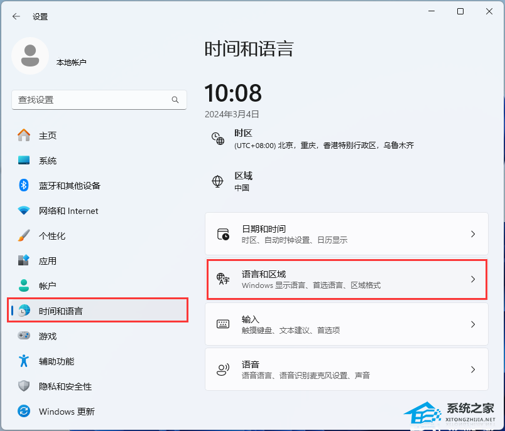Image resolution: width=505 pixels, height=431 pixels.
Task: Click the 时间和语言 page heading
Action: tap(249, 49)
